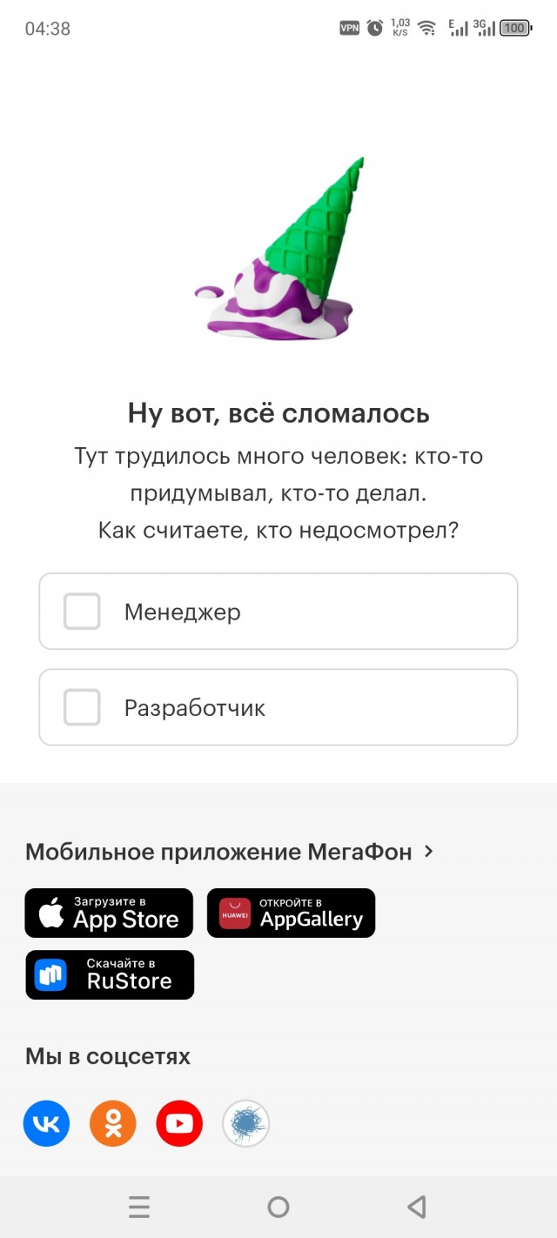
Task: Tap the VPN indicator in the status bar
Action: click(x=348, y=27)
